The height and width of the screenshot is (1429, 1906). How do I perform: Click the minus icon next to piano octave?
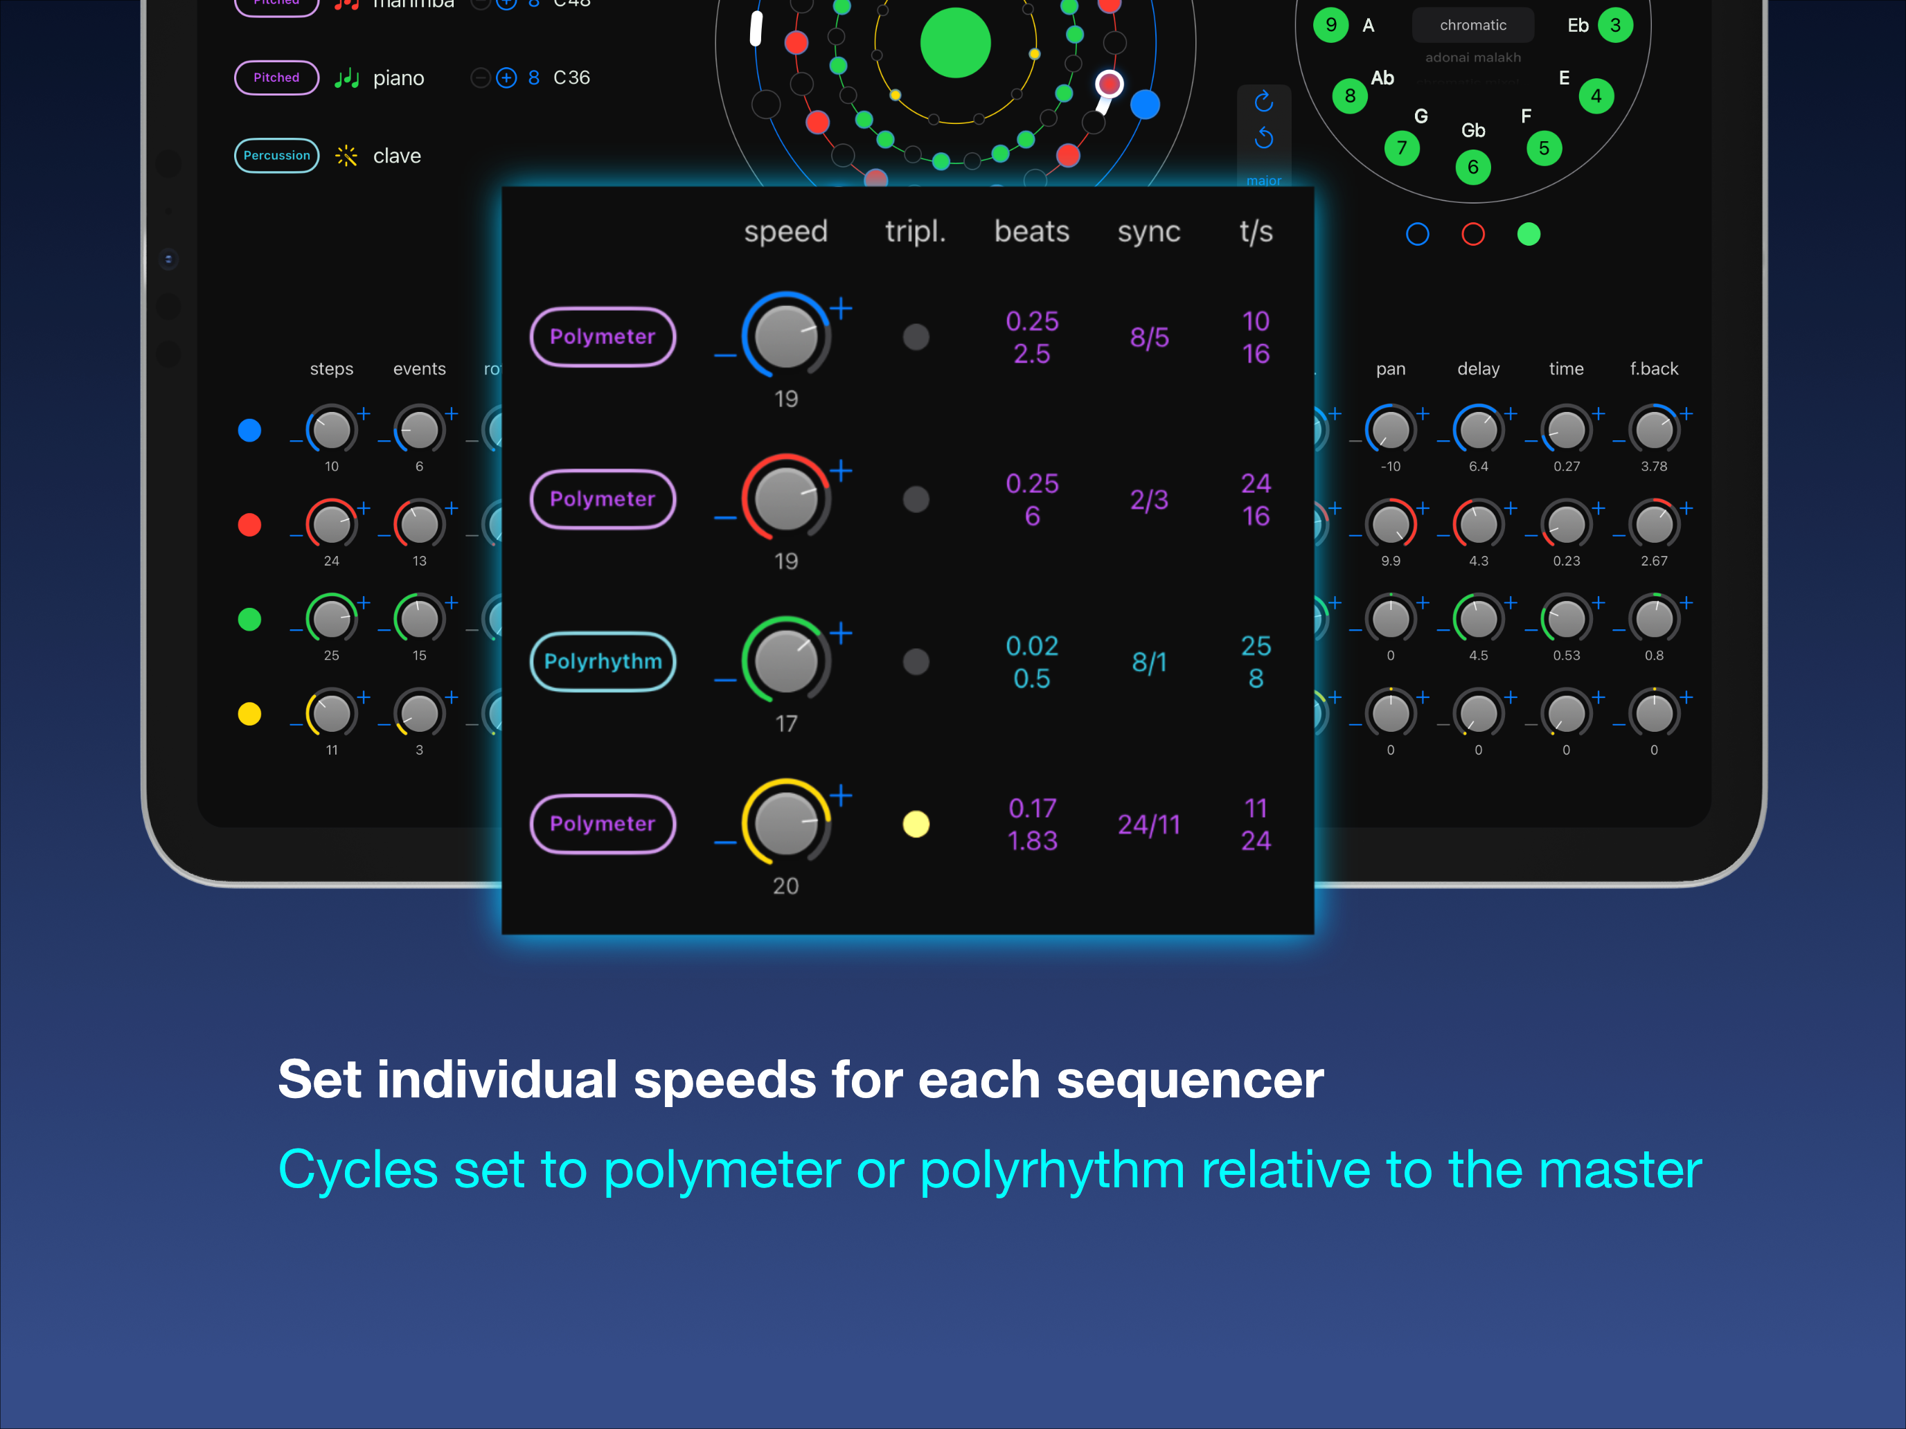(480, 78)
